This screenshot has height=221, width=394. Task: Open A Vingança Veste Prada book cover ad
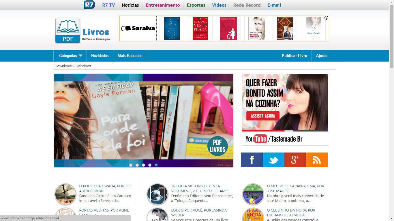click(200, 28)
